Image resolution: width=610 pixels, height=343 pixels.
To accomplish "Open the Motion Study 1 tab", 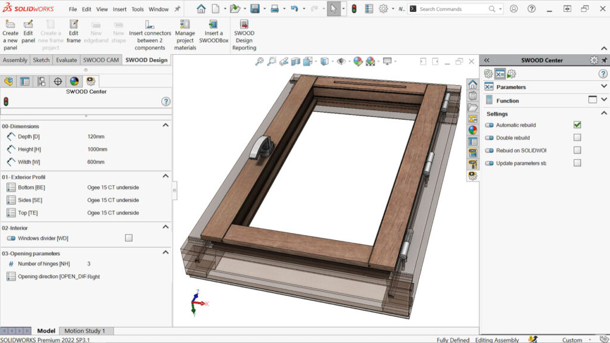I will click(85, 331).
